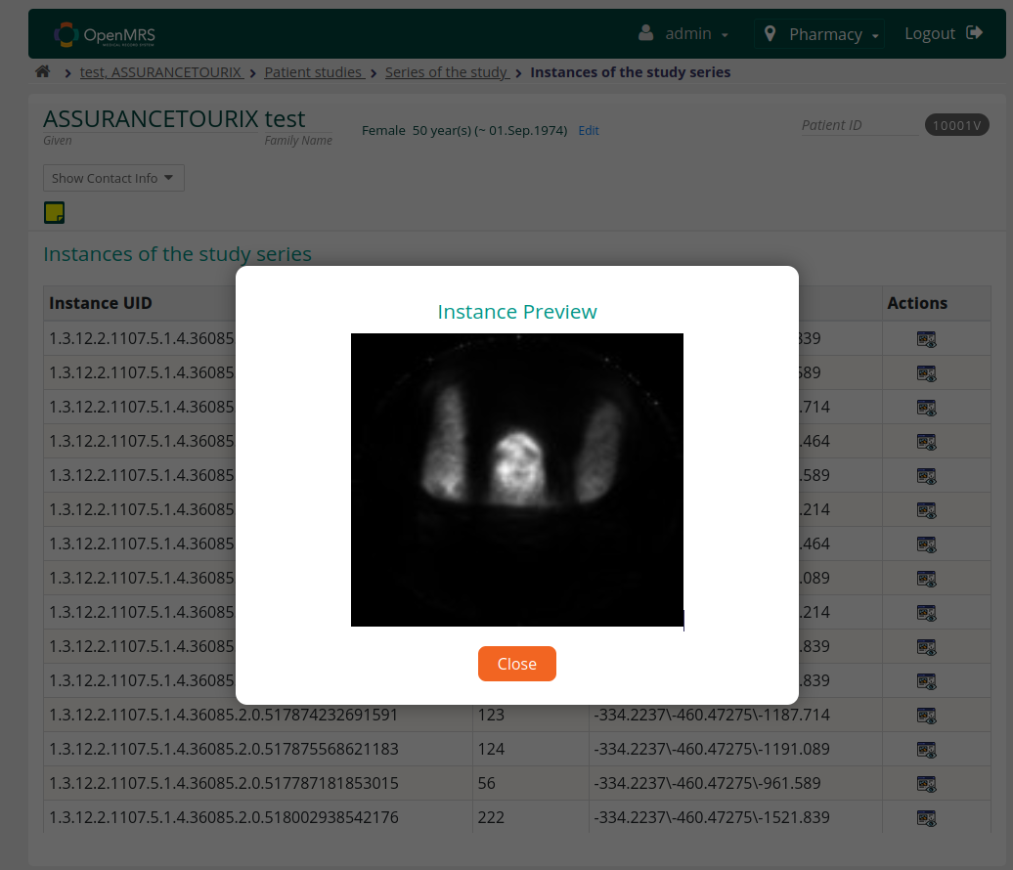
Task: Log out using the Logout link
Action: point(944,33)
